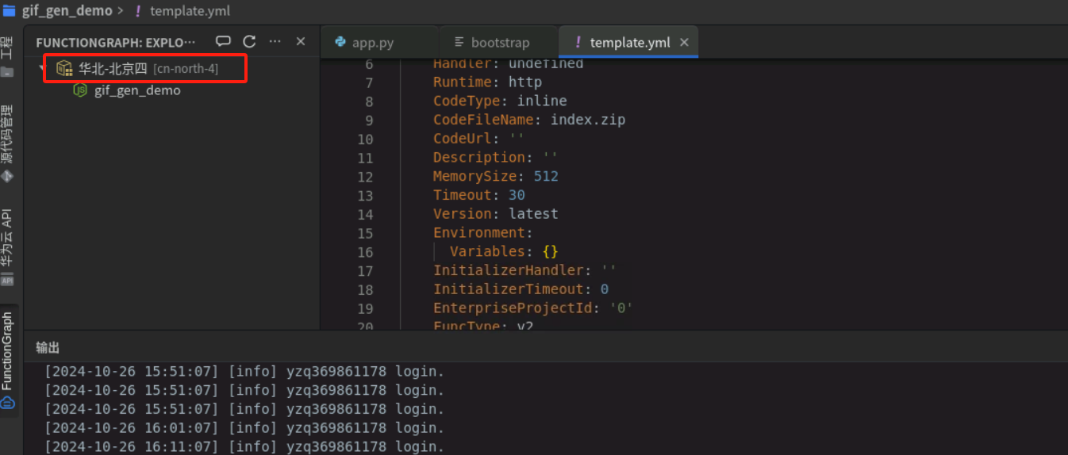1068x455 pixels.
Task: Open the FunctionGraph sidebar view
Action: [7, 358]
